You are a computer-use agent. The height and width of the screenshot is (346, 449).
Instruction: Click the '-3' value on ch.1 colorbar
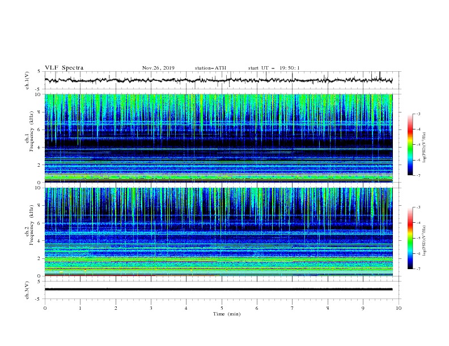418,114
